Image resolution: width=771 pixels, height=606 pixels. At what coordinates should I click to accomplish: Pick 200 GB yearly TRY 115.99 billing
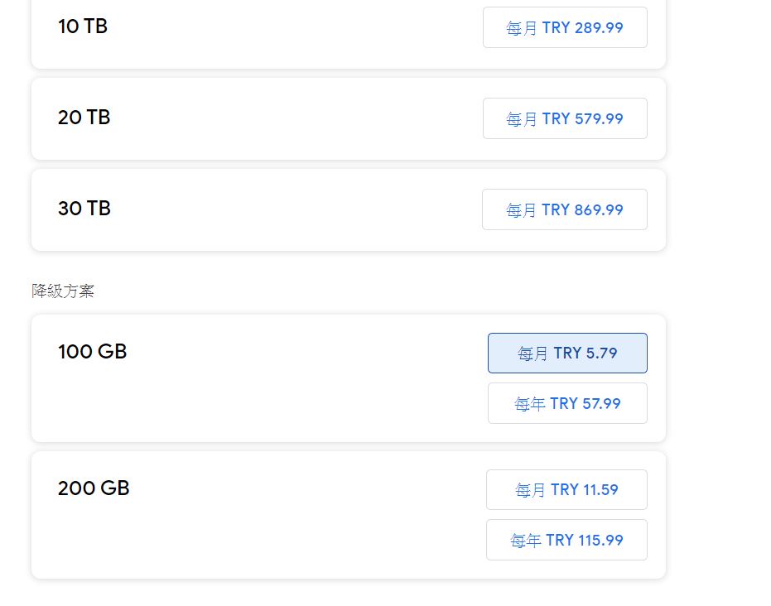point(566,540)
